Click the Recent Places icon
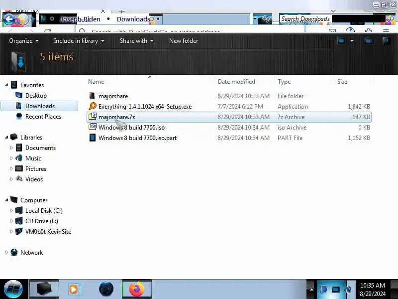The height and width of the screenshot is (299, 398). (19, 116)
